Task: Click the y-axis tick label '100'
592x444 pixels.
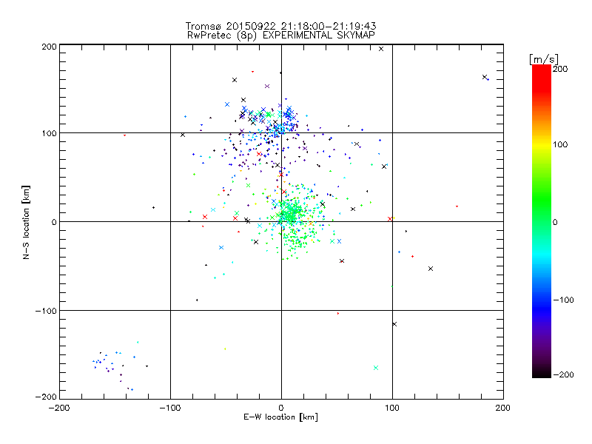Action: 49,133
